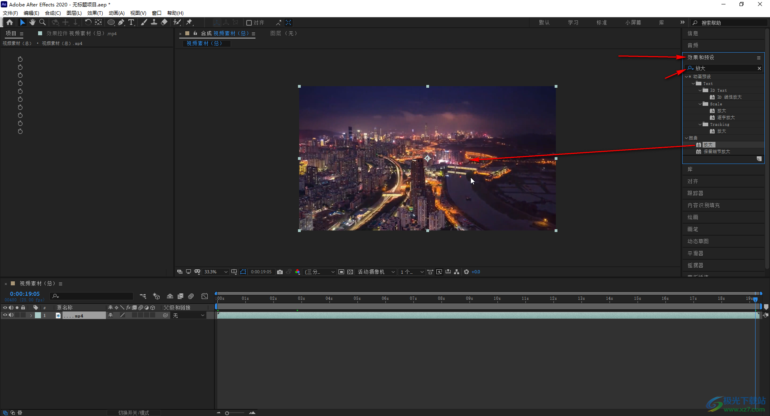Toggle quality switch for layer 1
Viewport: 770px width, 416px height.
coord(123,315)
